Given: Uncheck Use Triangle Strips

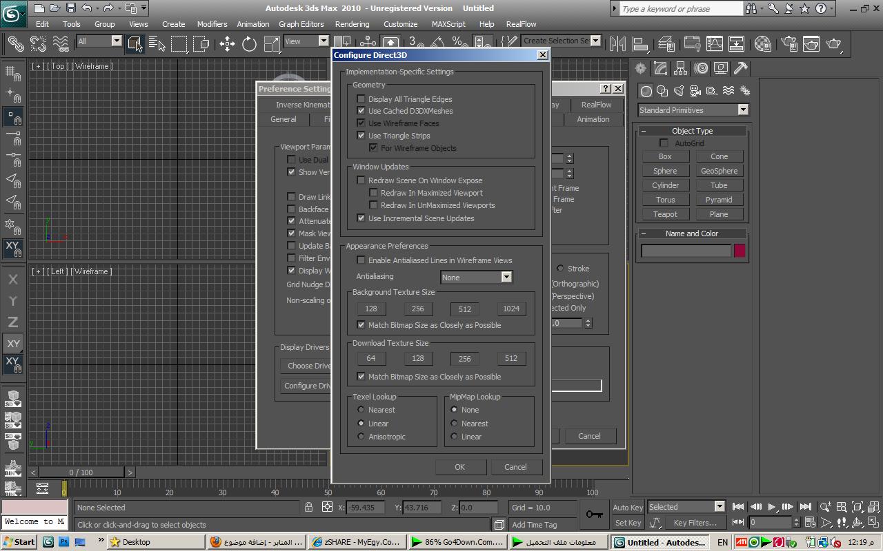Looking at the screenshot, I should click(x=361, y=135).
